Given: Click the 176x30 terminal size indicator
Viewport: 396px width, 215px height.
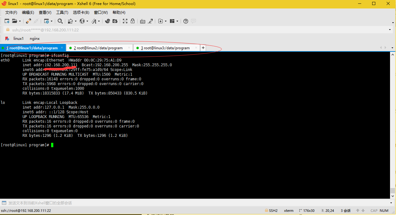Looking at the screenshot, I should [x=307, y=211].
